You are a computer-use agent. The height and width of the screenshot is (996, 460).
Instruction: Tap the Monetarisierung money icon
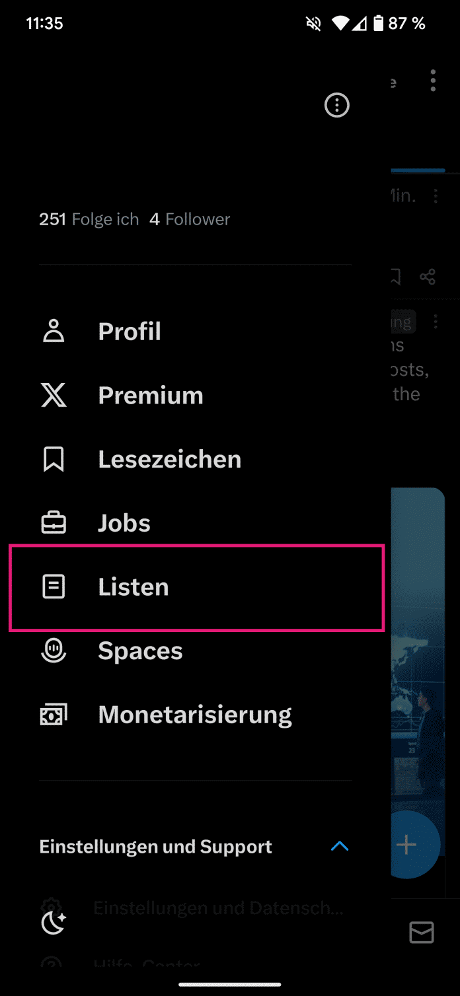[54, 715]
